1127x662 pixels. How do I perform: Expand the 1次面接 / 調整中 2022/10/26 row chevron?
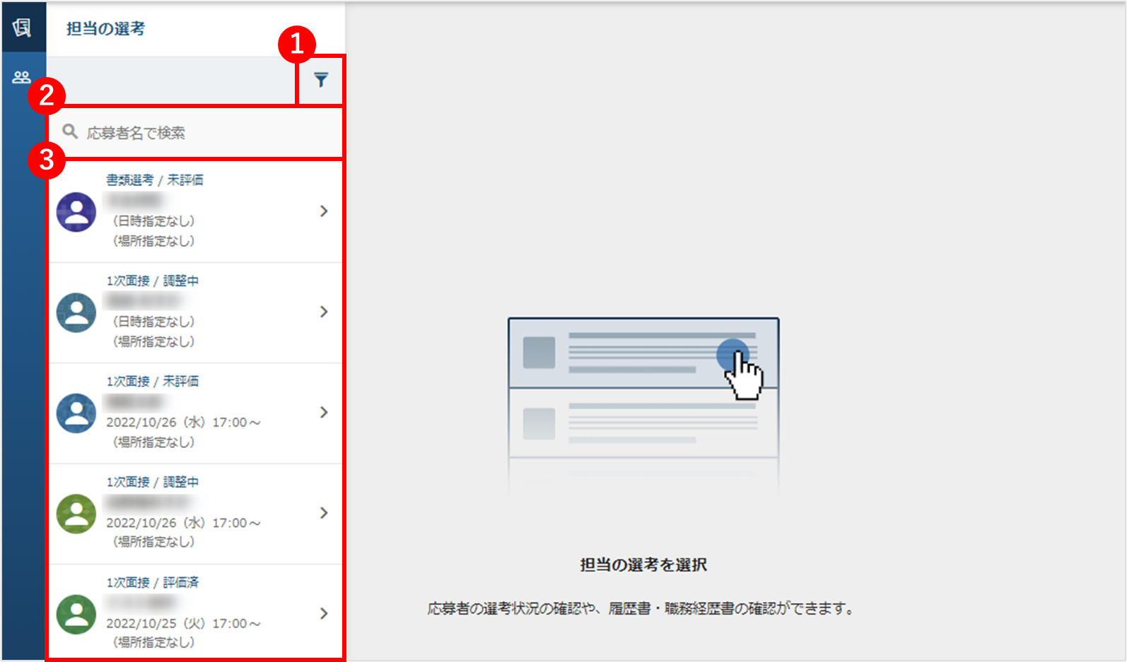point(324,513)
